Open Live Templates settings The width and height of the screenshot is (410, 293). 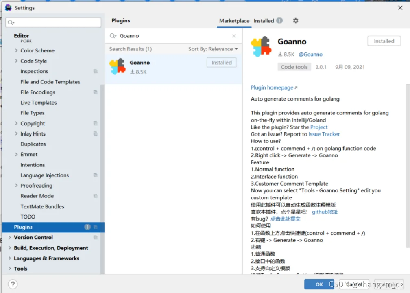tap(38, 103)
